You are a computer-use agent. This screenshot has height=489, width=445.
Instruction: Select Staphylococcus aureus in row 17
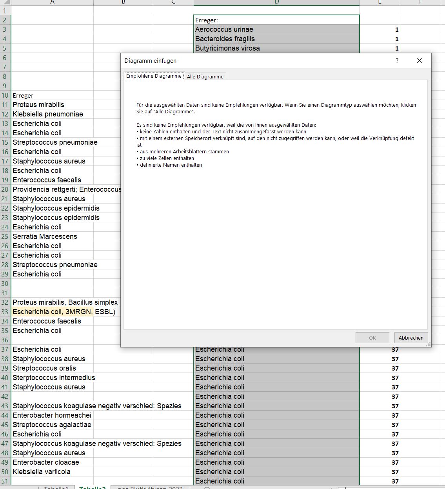[x=52, y=161]
